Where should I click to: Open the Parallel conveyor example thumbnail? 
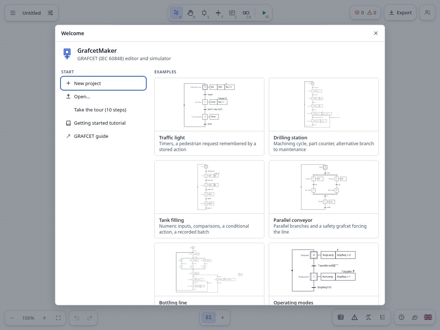pyautogui.click(x=324, y=187)
